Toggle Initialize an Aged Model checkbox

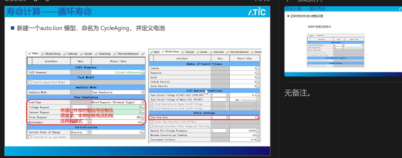pyautogui.click(x=30, y=137)
